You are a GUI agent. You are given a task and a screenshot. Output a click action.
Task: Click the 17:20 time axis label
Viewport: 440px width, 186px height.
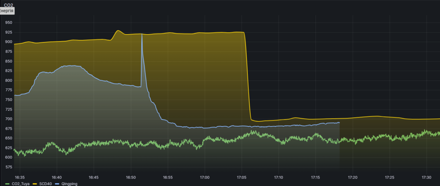click(x=353, y=178)
